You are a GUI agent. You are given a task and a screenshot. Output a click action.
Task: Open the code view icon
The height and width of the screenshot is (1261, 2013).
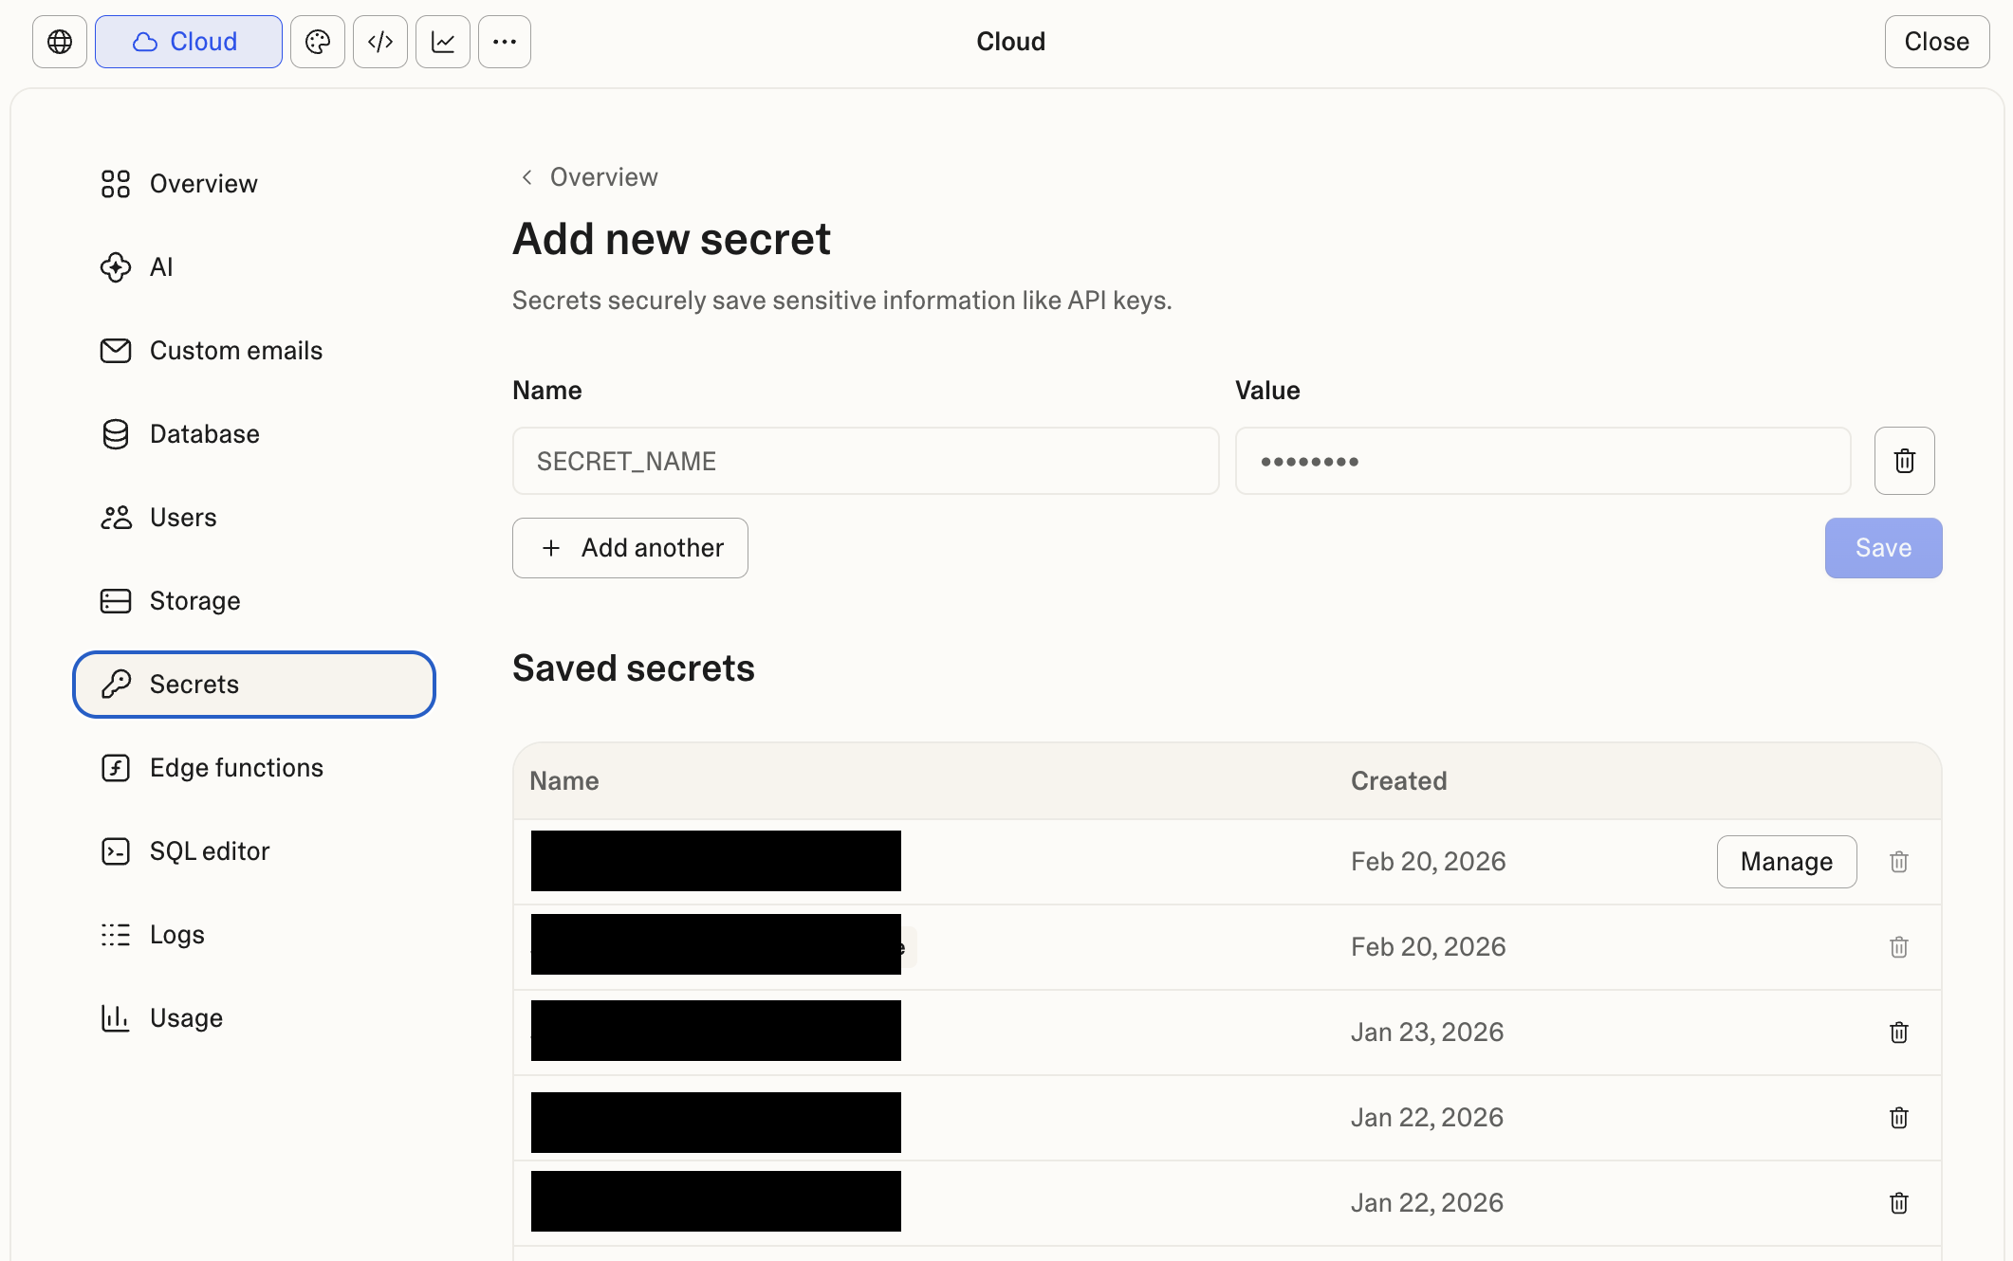380,42
